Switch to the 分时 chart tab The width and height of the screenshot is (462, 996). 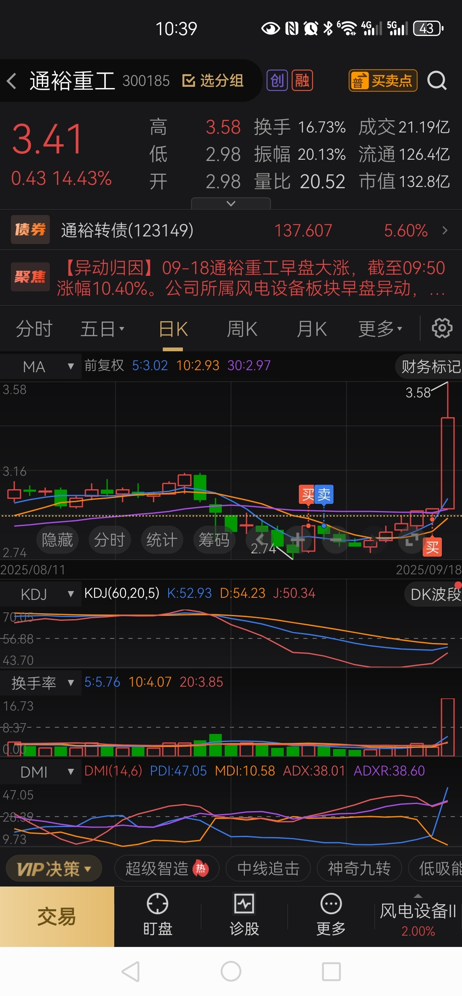pos(34,329)
